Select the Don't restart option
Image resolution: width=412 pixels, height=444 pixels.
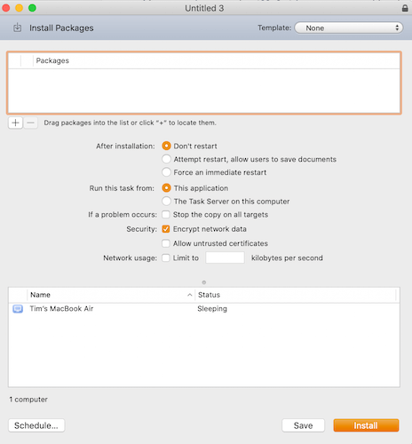pyautogui.click(x=166, y=146)
